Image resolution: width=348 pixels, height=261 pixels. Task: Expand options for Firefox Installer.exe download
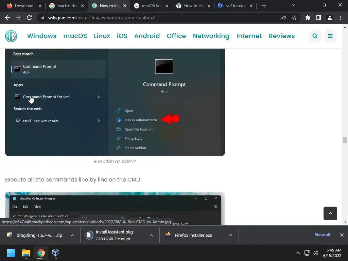coord(231,235)
